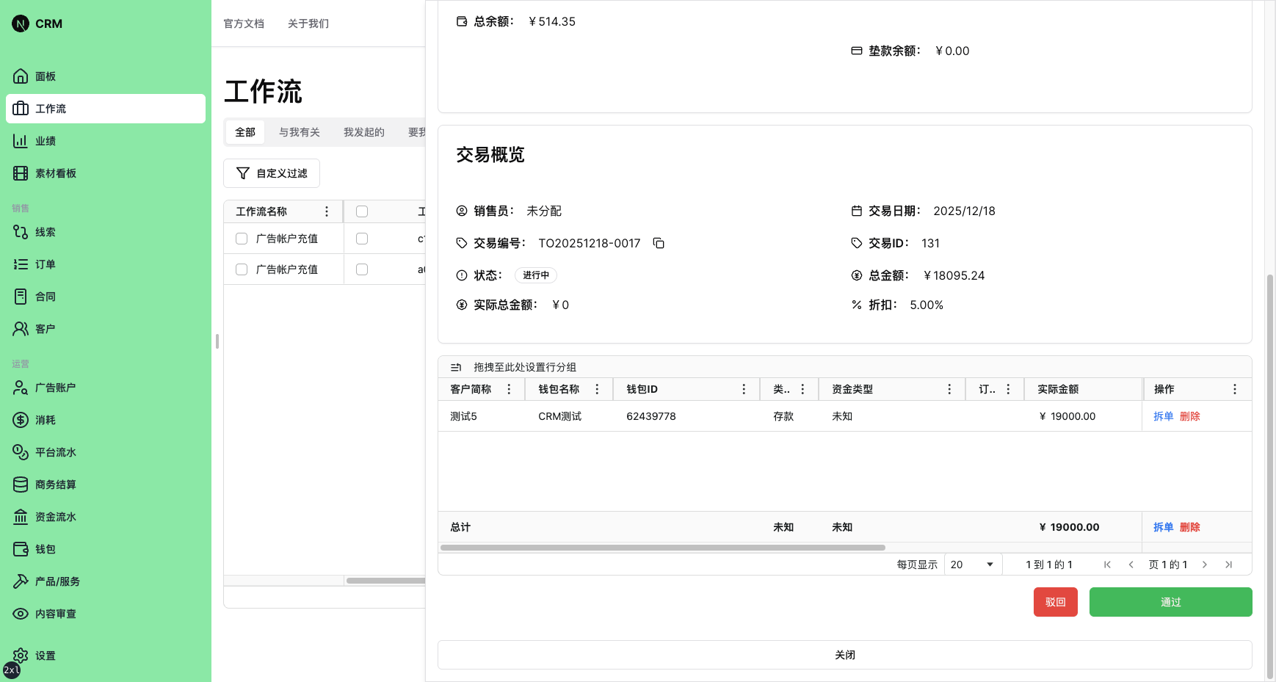The image size is (1276, 682).
Task: Navigate to 线索 leads section
Action: [44, 231]
